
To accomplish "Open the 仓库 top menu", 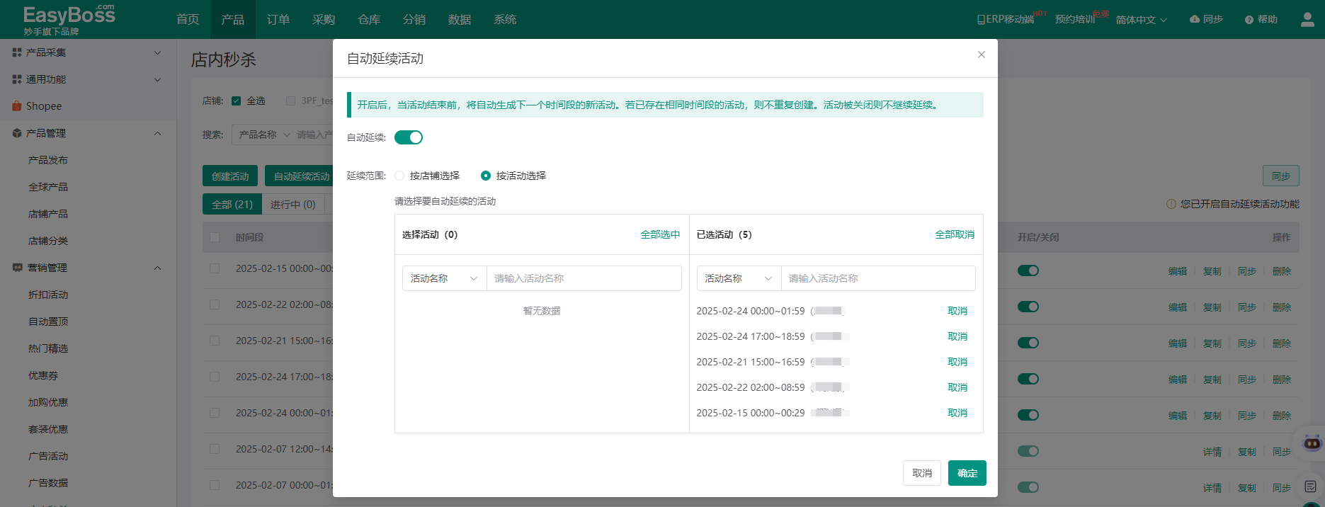I will 369,19.
